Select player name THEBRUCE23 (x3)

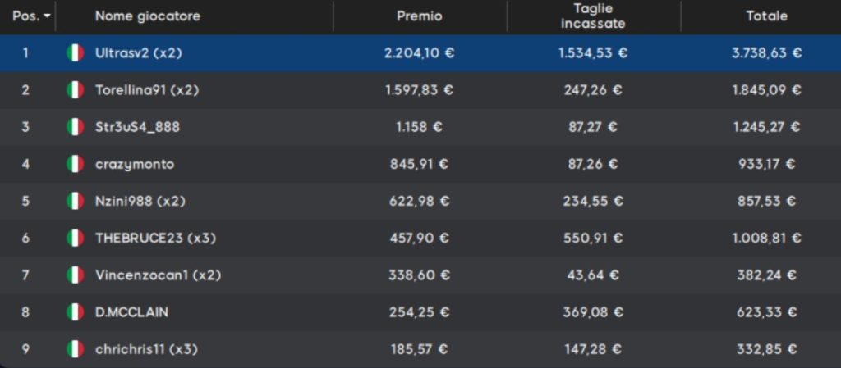(155, 238)
